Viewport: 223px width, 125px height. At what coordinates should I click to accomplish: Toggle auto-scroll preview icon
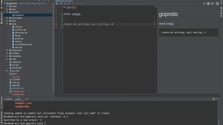217,4
